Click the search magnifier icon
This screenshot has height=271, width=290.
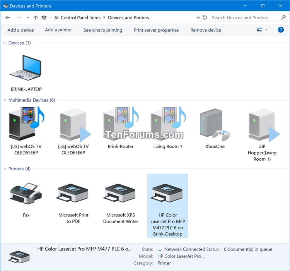click(x=283, y=17)
